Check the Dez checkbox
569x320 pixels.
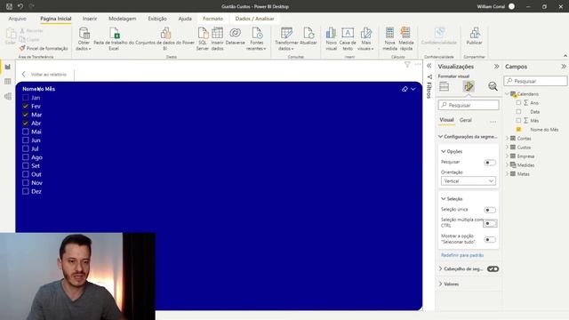pyautogui.click(x=26, y=191)
